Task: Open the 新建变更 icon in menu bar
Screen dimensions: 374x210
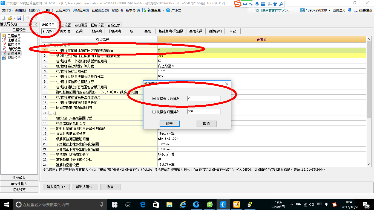Action: (x=145, y=10)
